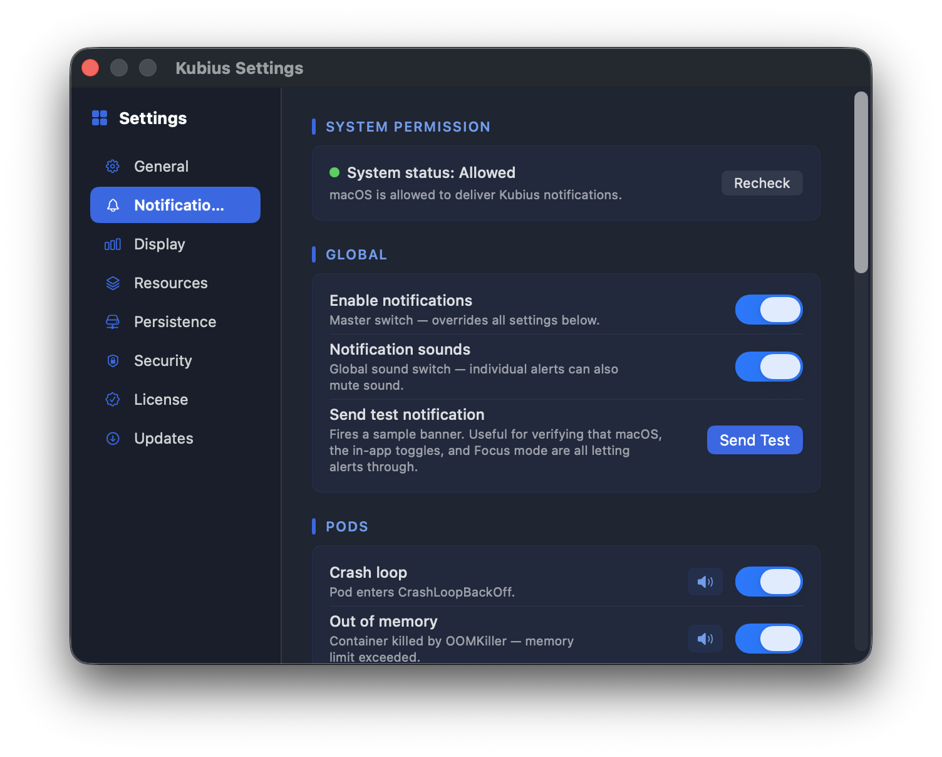Open the General settings section
Screen dimensions: 942x757
pos(175,166)
